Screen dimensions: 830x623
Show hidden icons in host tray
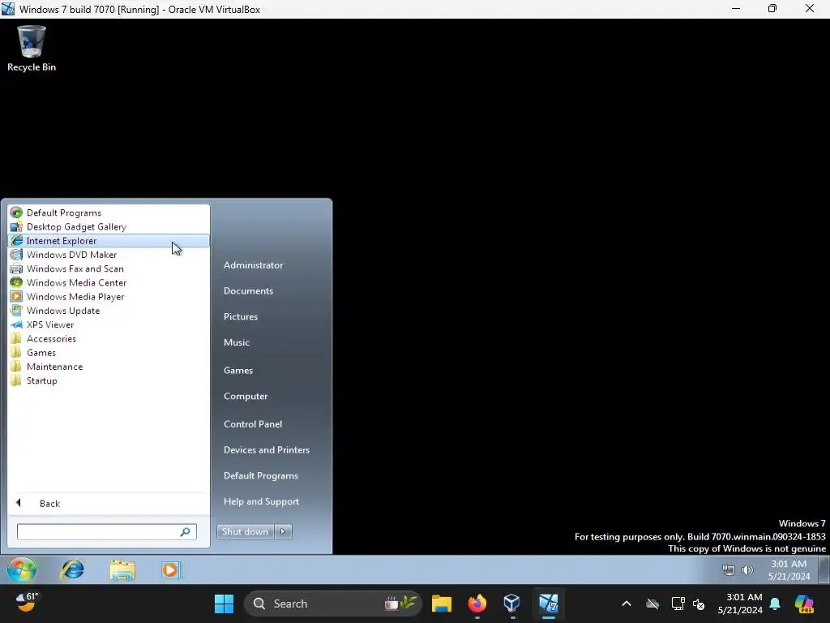click(627, 604)
